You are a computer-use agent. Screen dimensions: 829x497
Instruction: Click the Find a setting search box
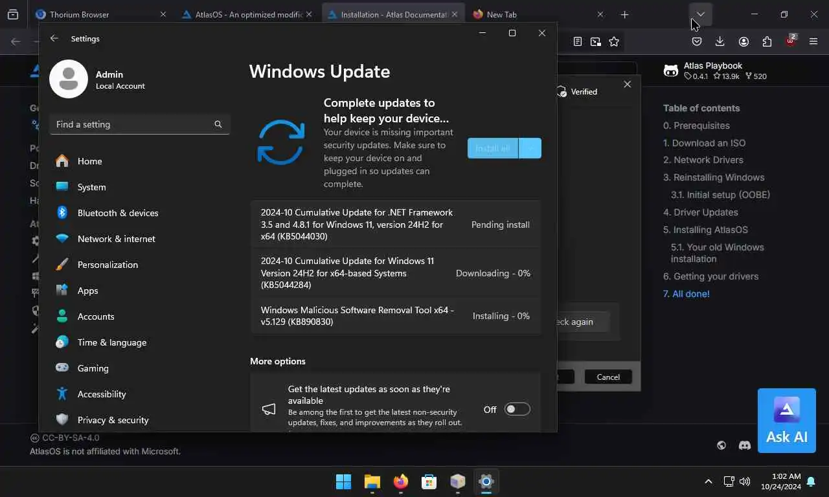tap(139, 124)
